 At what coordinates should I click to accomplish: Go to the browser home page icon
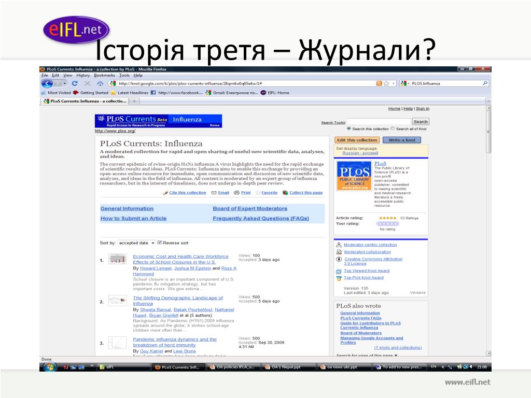[100, 83]
